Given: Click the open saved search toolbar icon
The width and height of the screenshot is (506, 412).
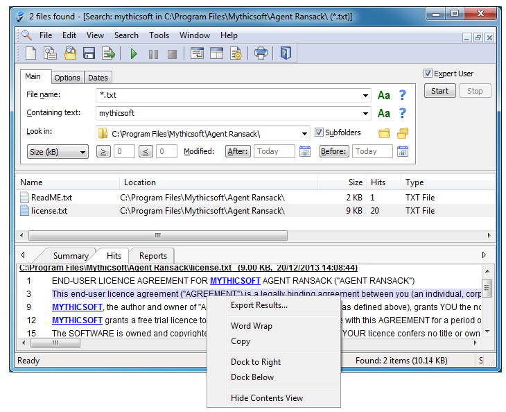Looking at the screenshot, I should (x=70, y=53).
